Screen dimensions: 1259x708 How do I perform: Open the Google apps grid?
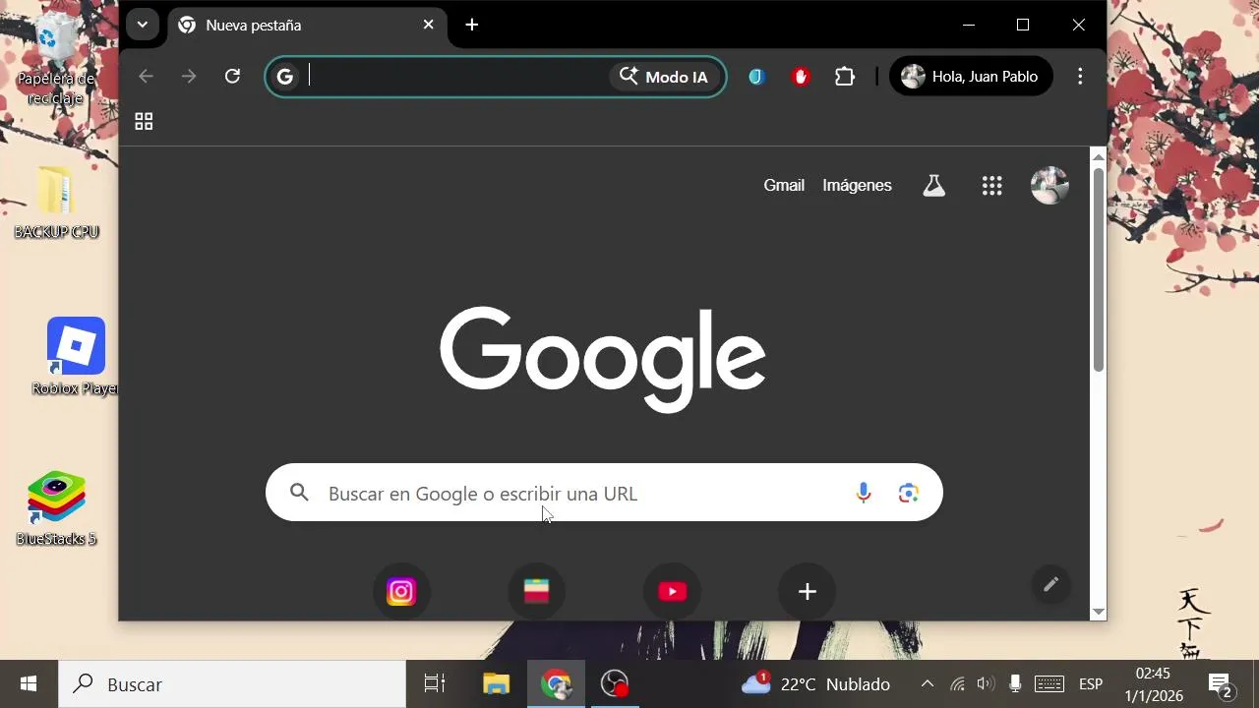[x=991, y=185]
